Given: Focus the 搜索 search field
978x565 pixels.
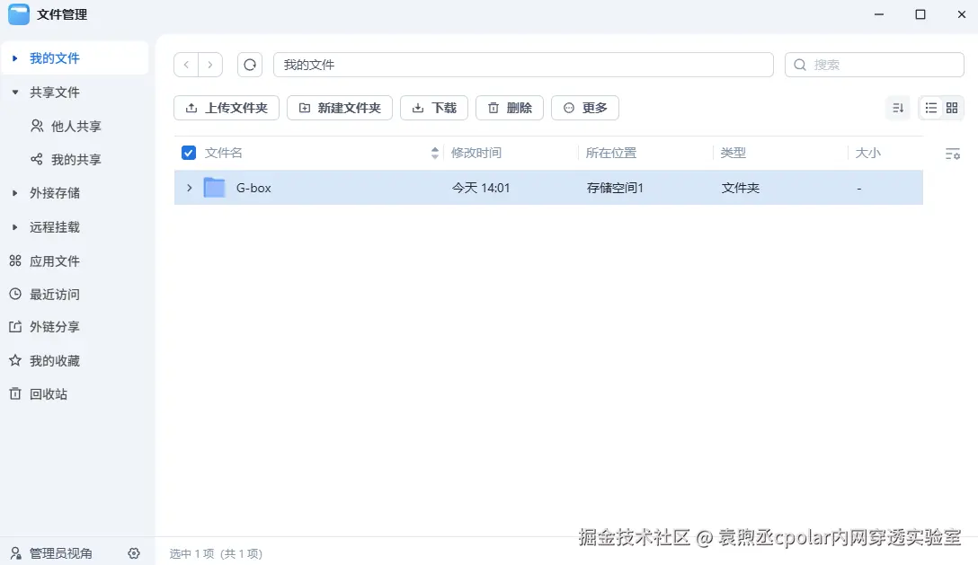Looking at the screenshot, I should [x=875, y=65].
